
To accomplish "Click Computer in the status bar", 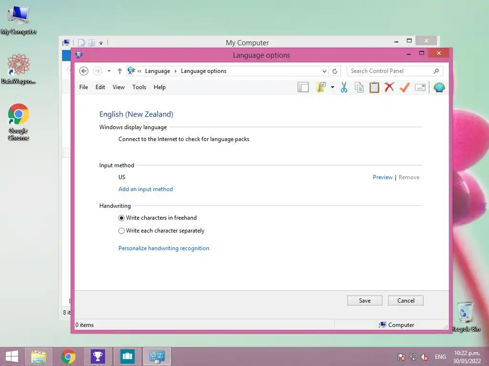I will [x=396, y=325].
